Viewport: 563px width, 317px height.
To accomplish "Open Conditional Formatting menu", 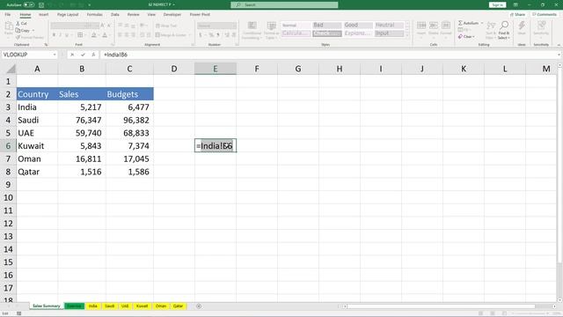I will point(252,30).
